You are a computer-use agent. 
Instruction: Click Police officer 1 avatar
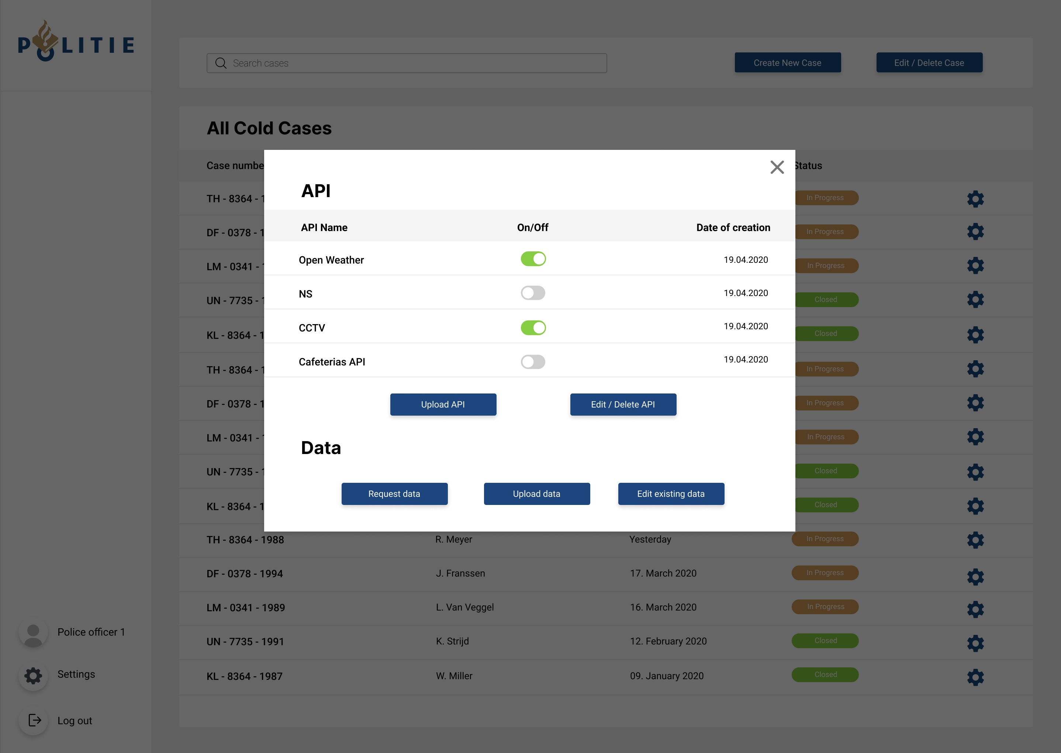coord(33,634)
